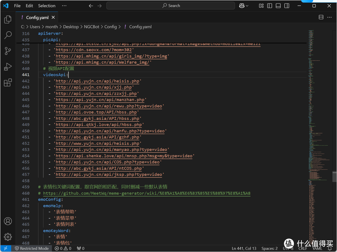Open the Copilot dropdown arrow
This screenshot has width=337, height=252.
click(x=247, y=6)
